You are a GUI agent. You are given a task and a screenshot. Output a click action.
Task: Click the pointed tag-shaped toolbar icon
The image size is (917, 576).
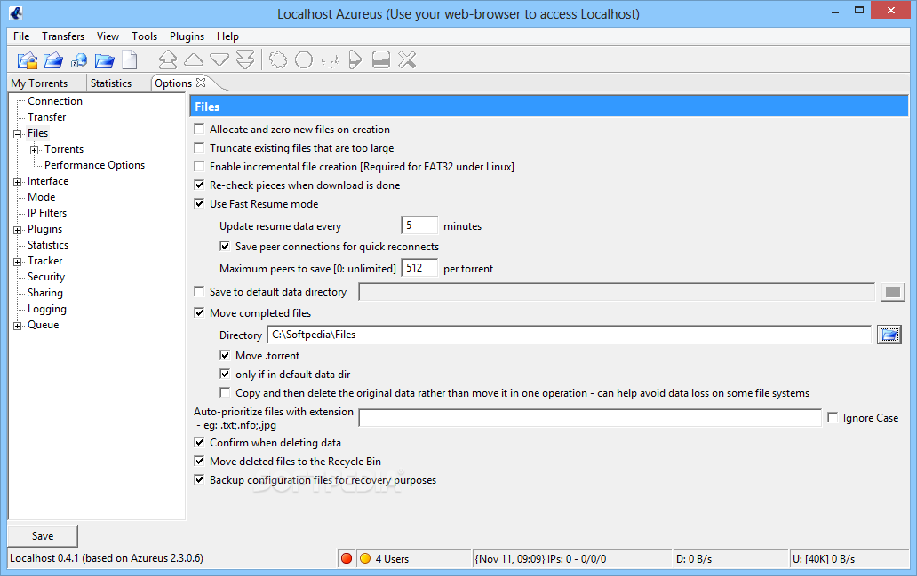coord(355,59)
